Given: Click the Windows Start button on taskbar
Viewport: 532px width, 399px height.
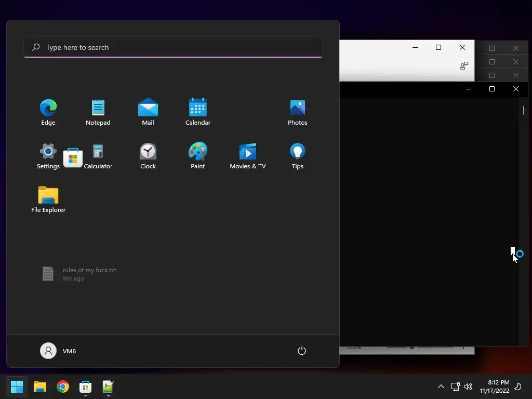Looking at the screenshot, I should click(17, 387).
